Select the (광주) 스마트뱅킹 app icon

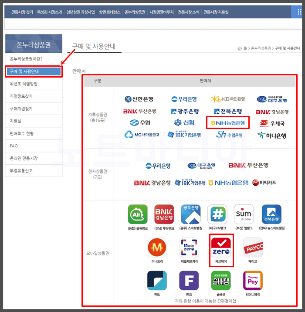pyautogui.click(x=191, y=214)
